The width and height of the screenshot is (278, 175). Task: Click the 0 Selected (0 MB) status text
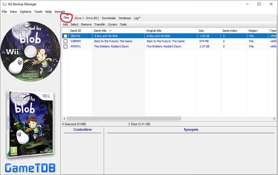74,124
